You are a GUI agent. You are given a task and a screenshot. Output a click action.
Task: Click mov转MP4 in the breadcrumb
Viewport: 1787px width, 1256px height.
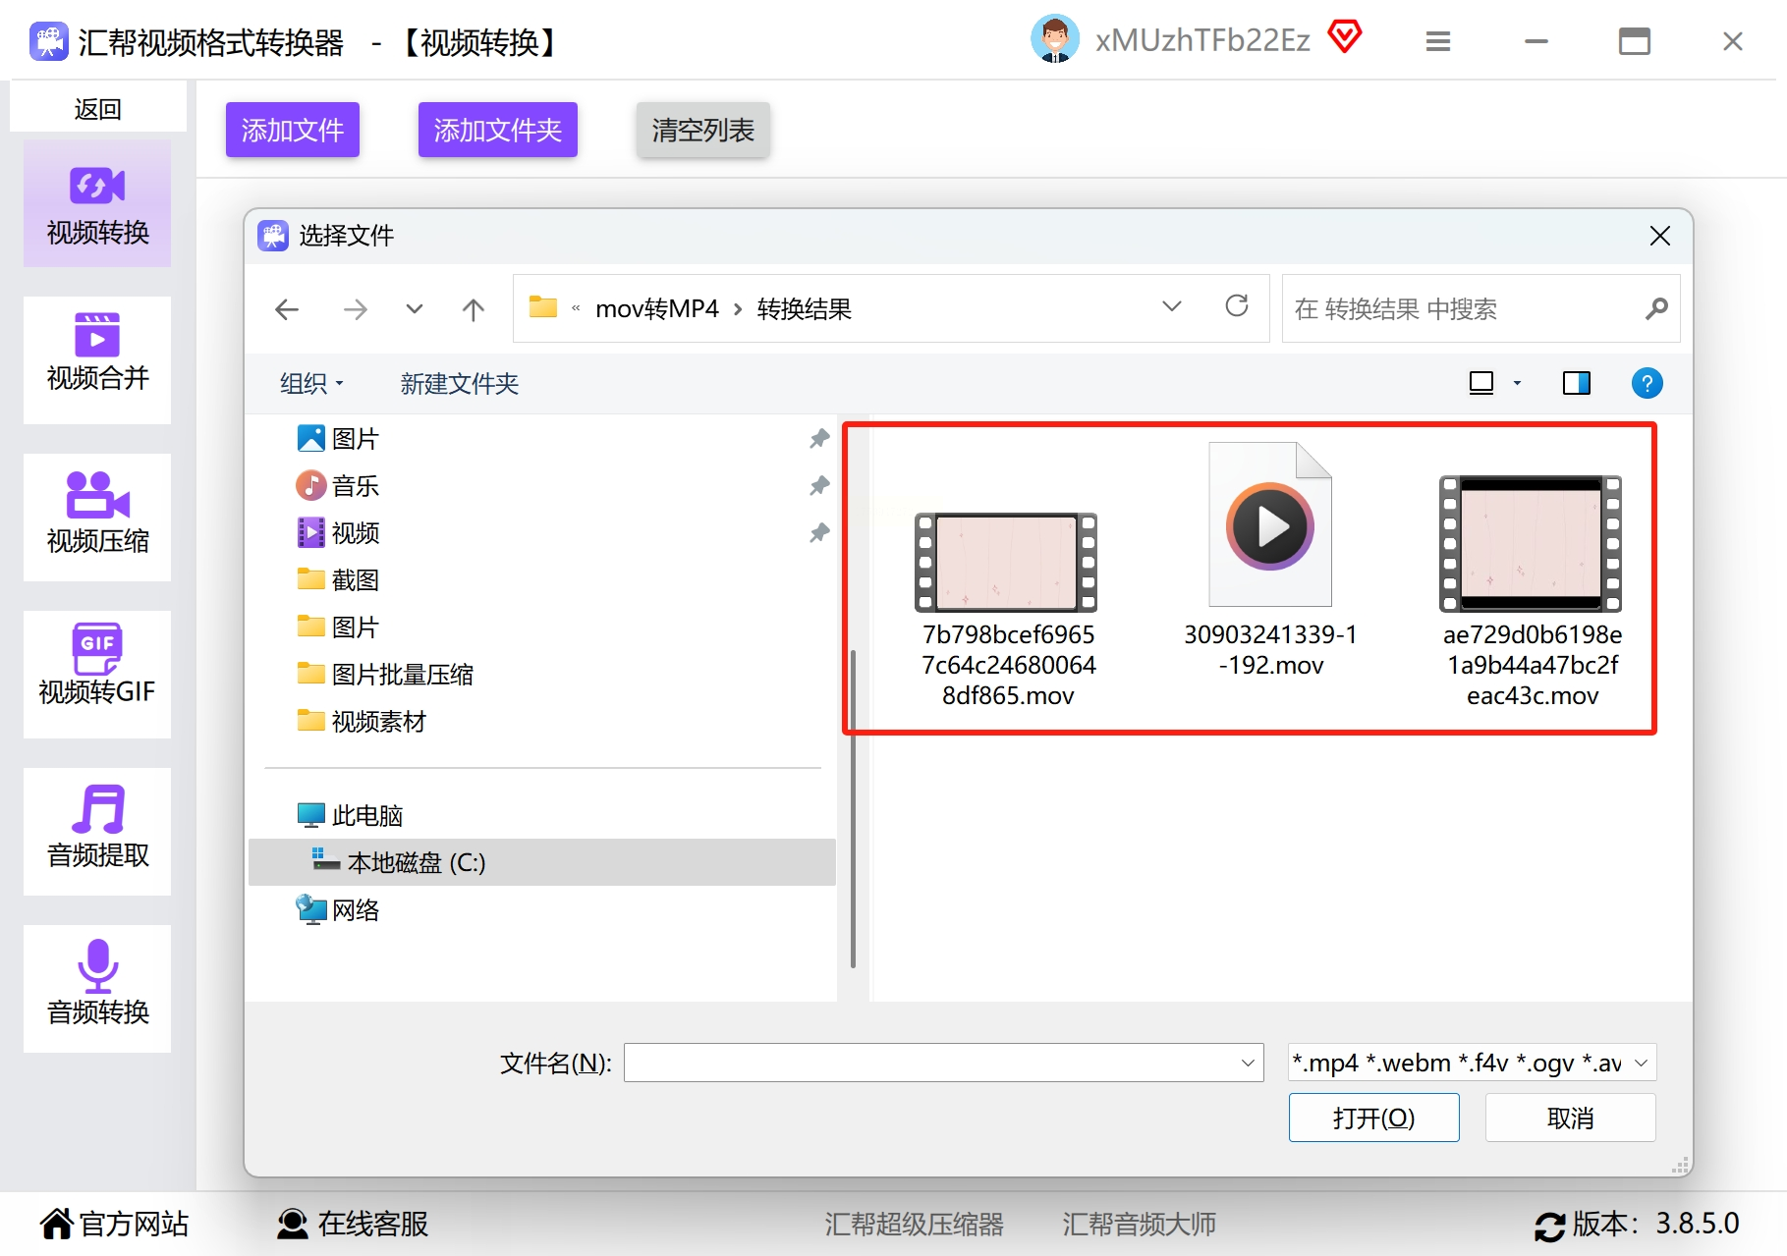(657, 309)
